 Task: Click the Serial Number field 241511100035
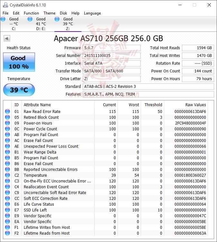coord(112,56)
